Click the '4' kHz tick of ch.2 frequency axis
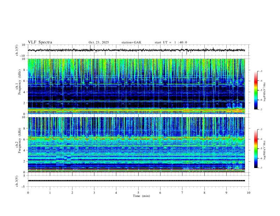 pos(25,150)
